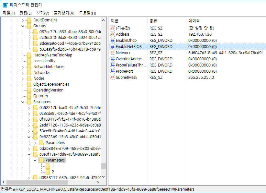Expand the NetworkInterfaces key

coord(23,67)
